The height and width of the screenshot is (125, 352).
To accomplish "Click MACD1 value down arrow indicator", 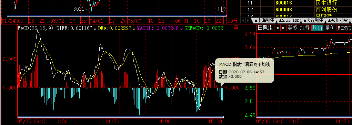I will pyautogui.click(x=181, y=28).
